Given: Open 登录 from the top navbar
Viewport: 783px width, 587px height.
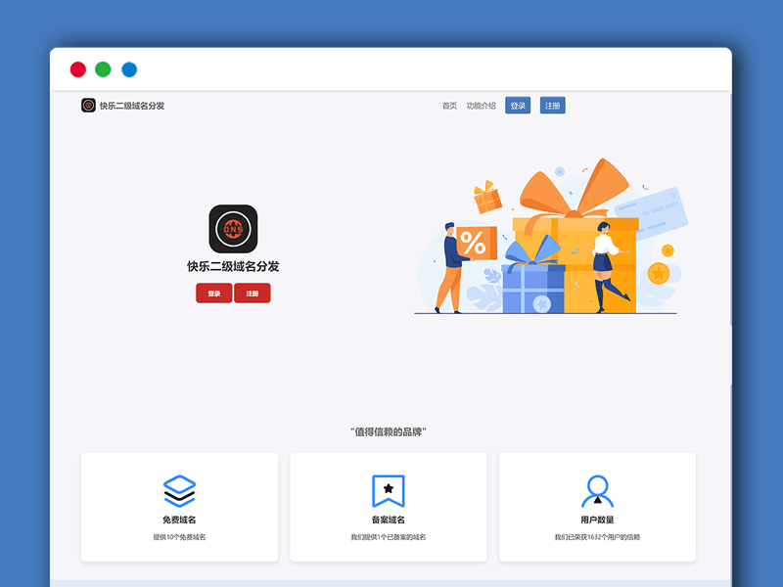Looking at the screenshot, I should 516,104.
